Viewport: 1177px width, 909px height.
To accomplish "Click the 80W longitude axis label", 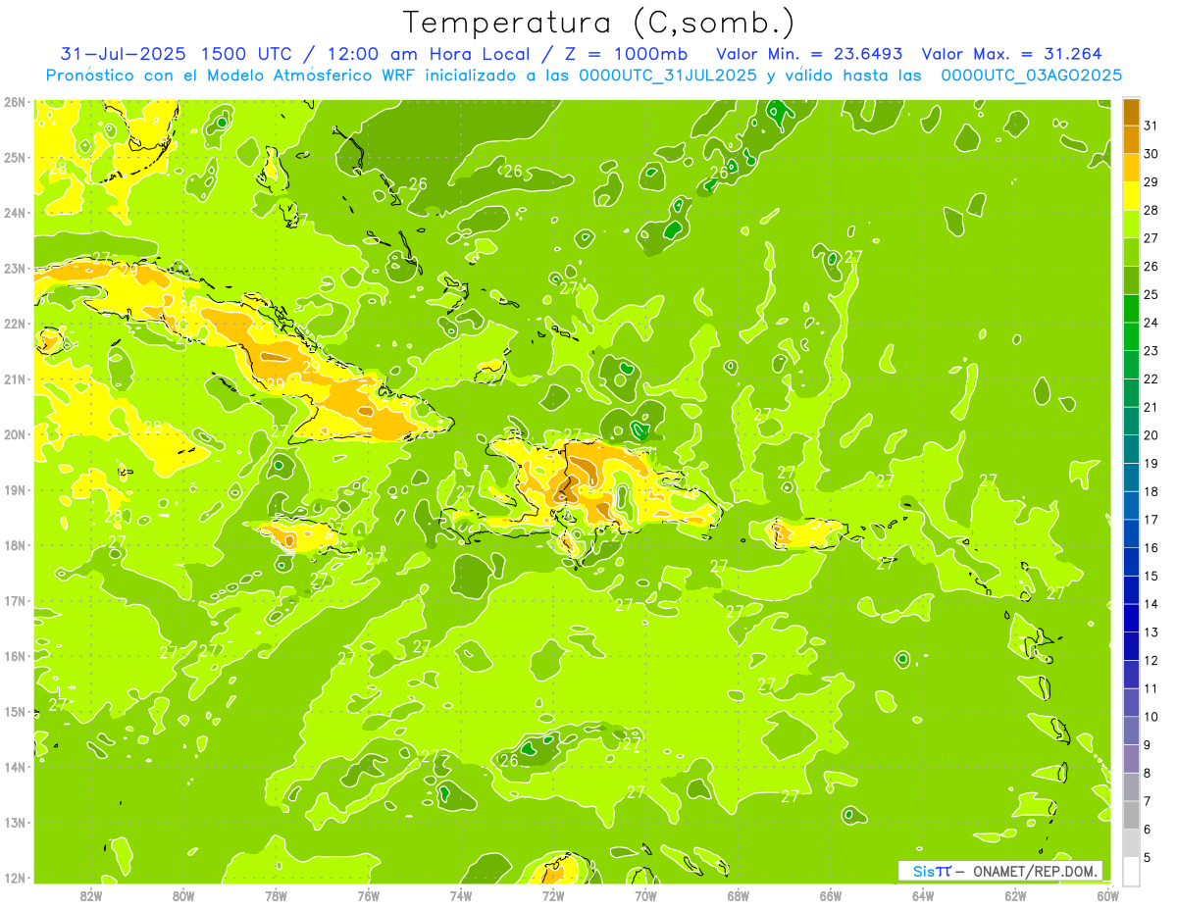I will 183,895.
